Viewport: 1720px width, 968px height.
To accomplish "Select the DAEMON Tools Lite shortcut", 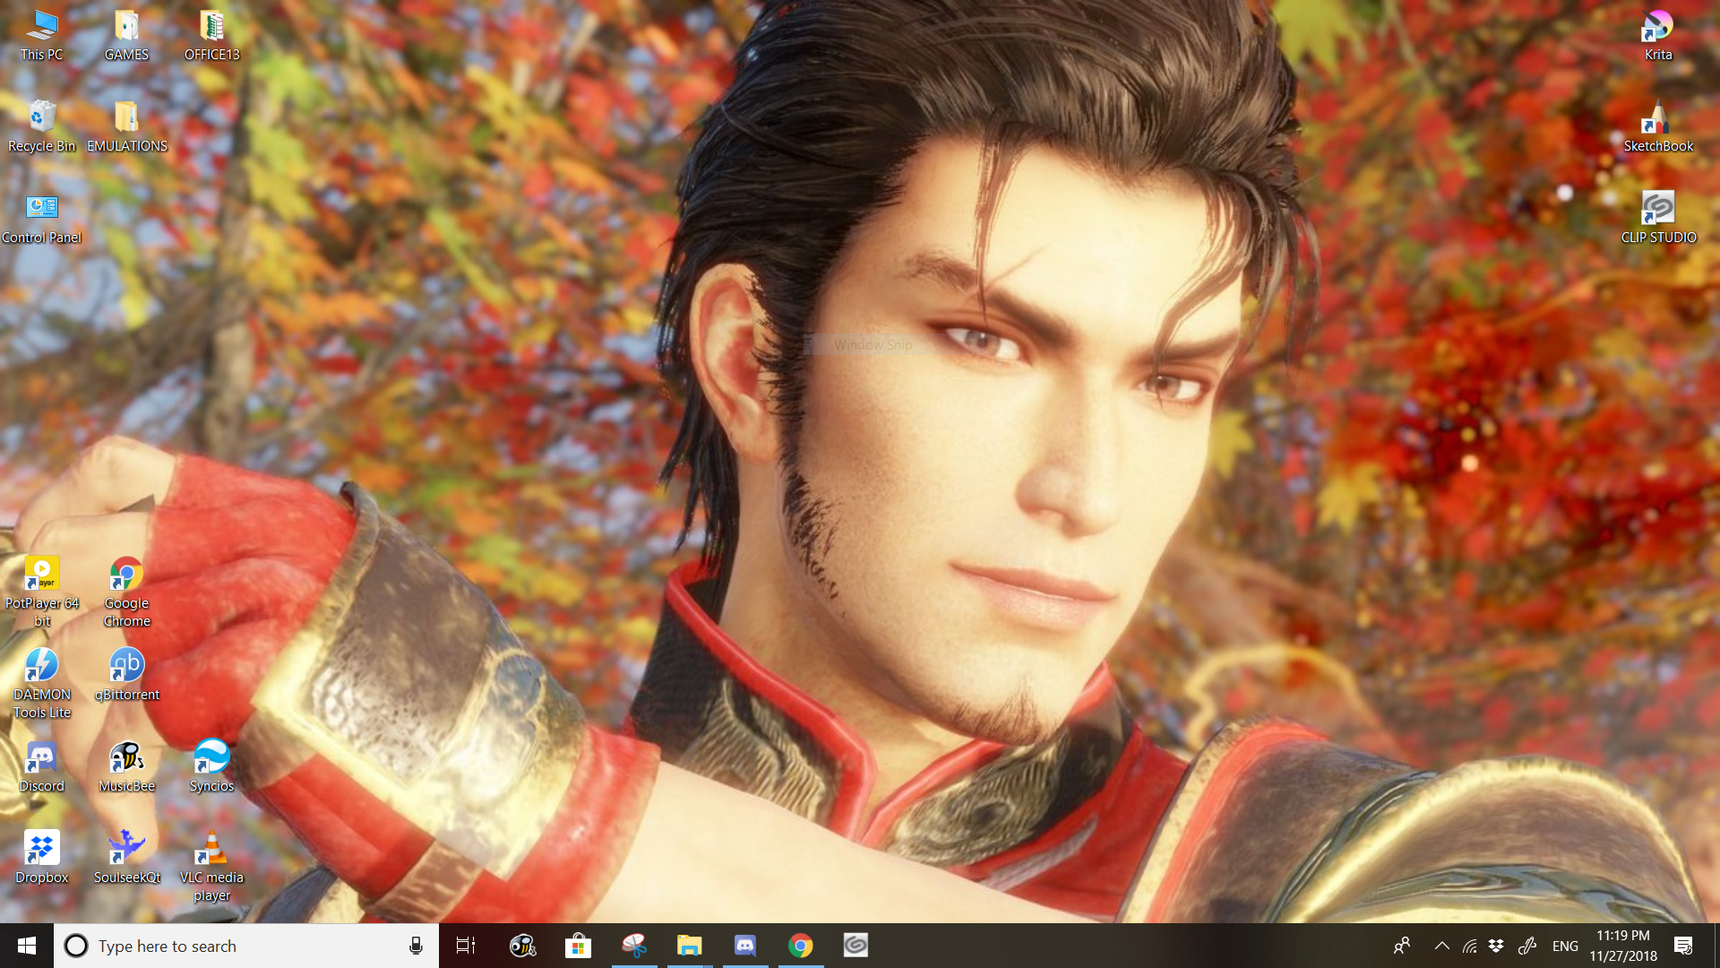I will [41, 683].
